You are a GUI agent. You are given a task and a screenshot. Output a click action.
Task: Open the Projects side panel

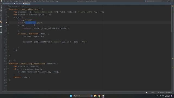(x=1, y=20)
